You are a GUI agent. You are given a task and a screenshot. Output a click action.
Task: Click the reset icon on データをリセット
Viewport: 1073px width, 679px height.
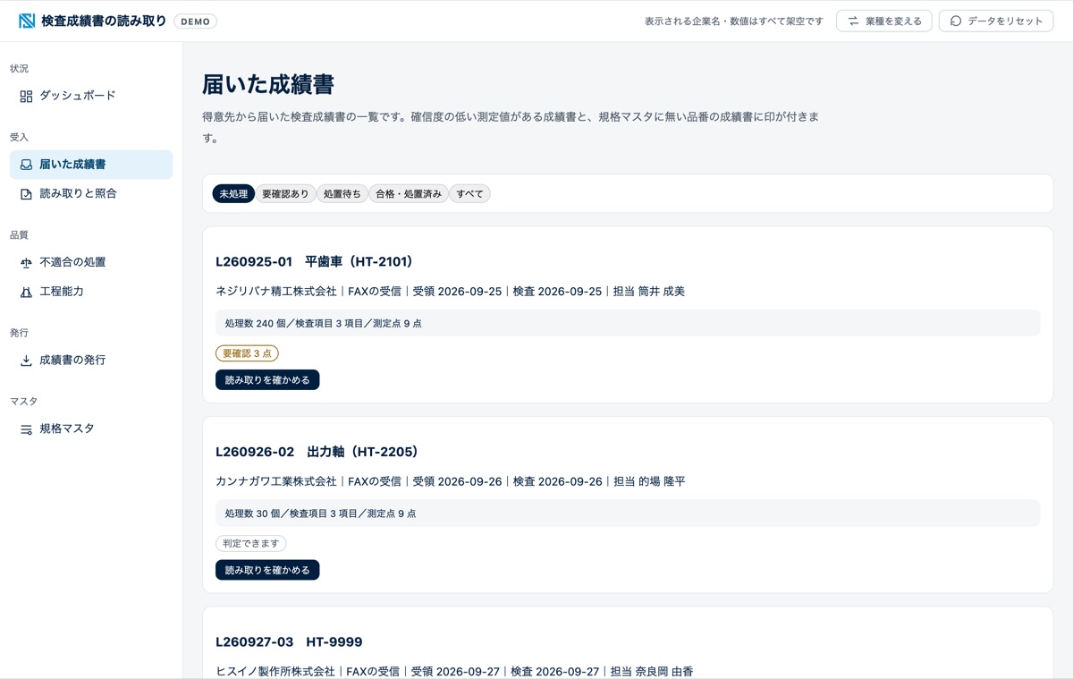tap(956, 21)
